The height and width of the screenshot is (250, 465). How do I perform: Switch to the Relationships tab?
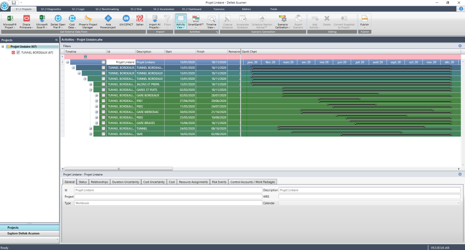point(99,182)
